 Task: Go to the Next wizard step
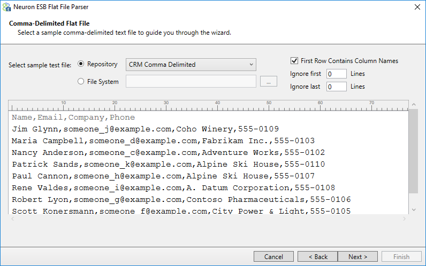coord(357,256)
